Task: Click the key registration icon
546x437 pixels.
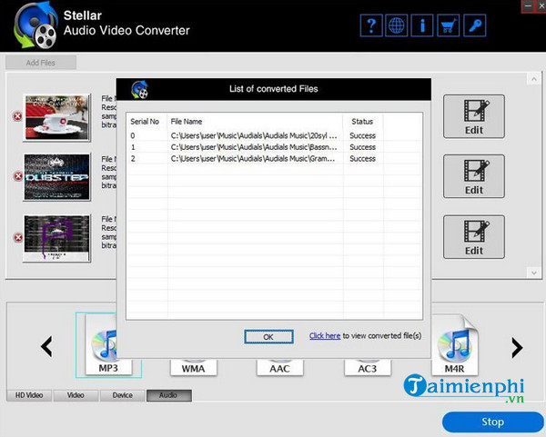Action: pyautogui.click(x=475, y=25)
